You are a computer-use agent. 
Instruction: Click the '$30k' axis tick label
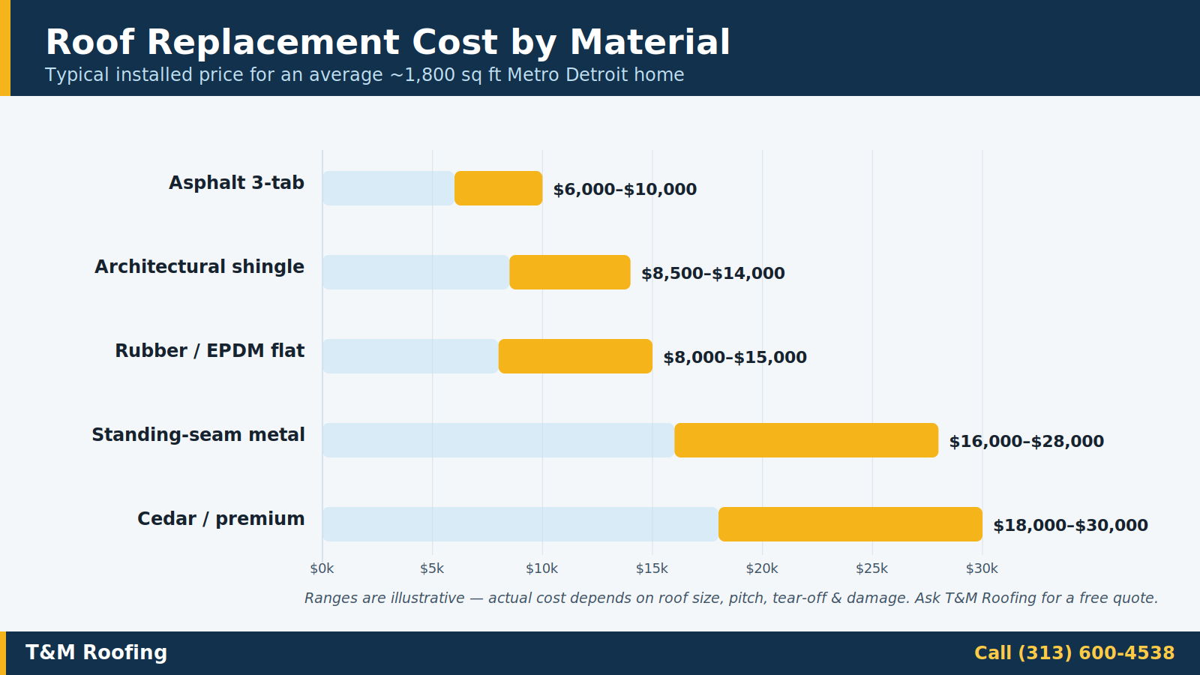(x=982, y=568)
